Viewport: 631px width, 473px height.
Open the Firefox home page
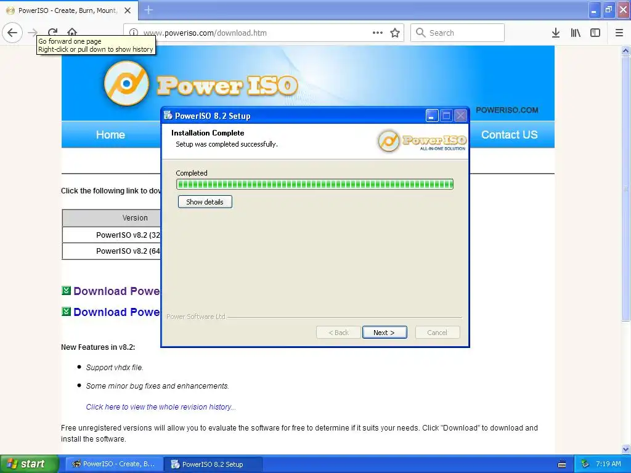pyautogui.click(x=72, y=31)
